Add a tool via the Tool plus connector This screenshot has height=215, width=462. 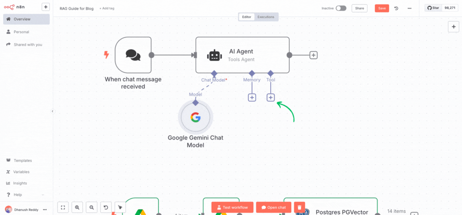click(x=271, y=97)
